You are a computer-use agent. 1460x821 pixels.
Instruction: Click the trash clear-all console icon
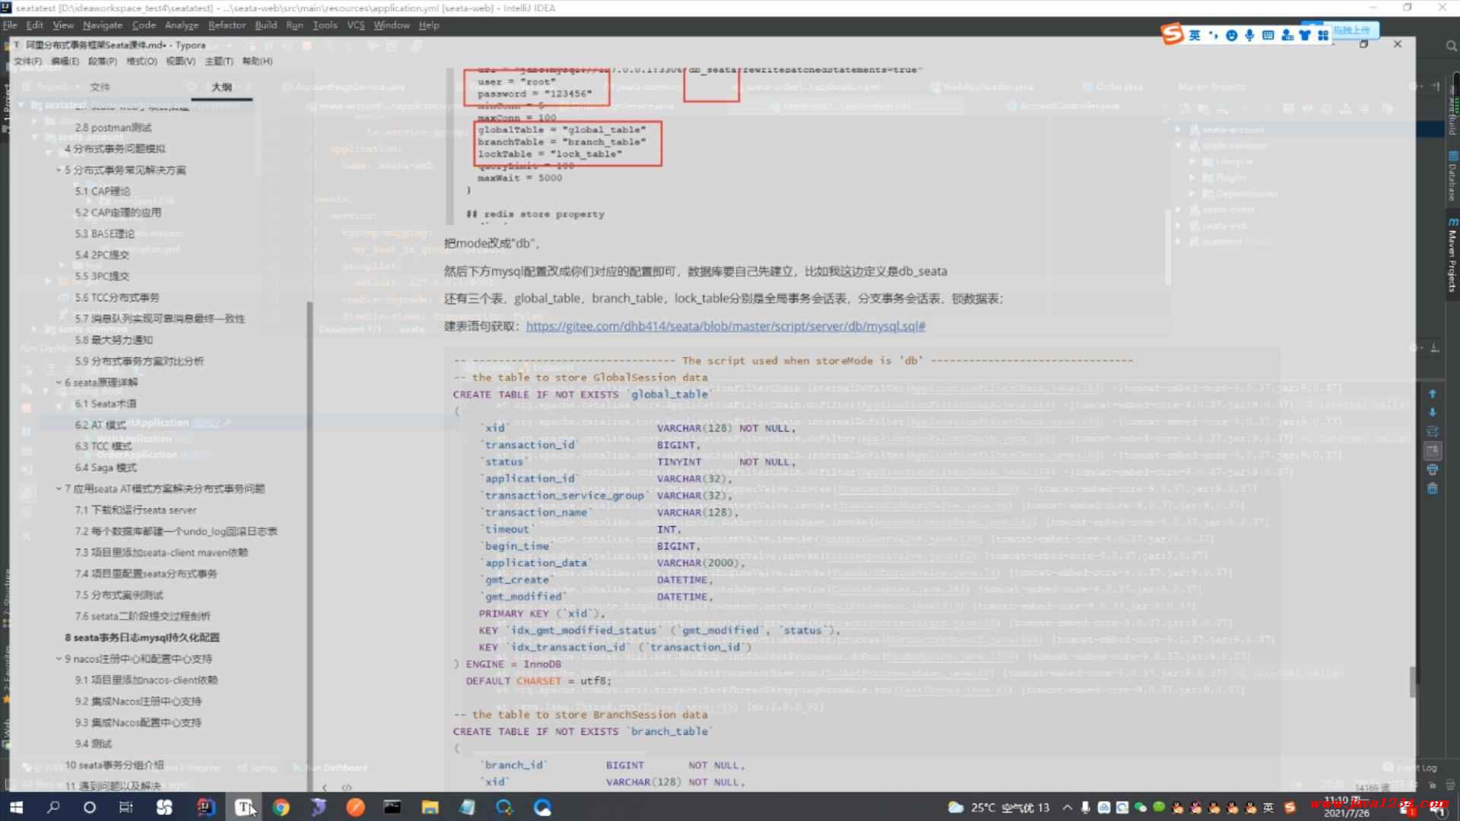click(x=1433, y=488)
